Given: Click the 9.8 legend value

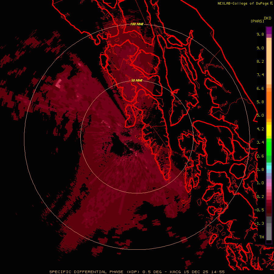Looking at the screenshot, I should coord(260,34).
